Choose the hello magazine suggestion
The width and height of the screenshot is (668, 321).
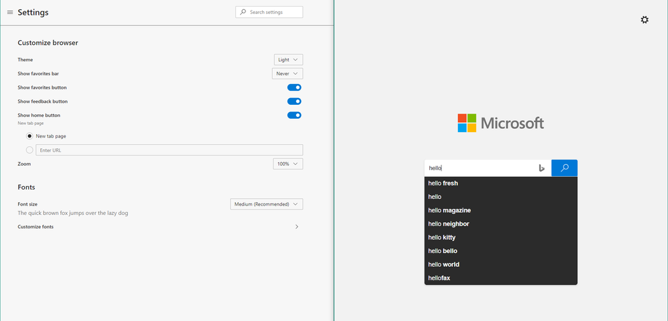501,210
